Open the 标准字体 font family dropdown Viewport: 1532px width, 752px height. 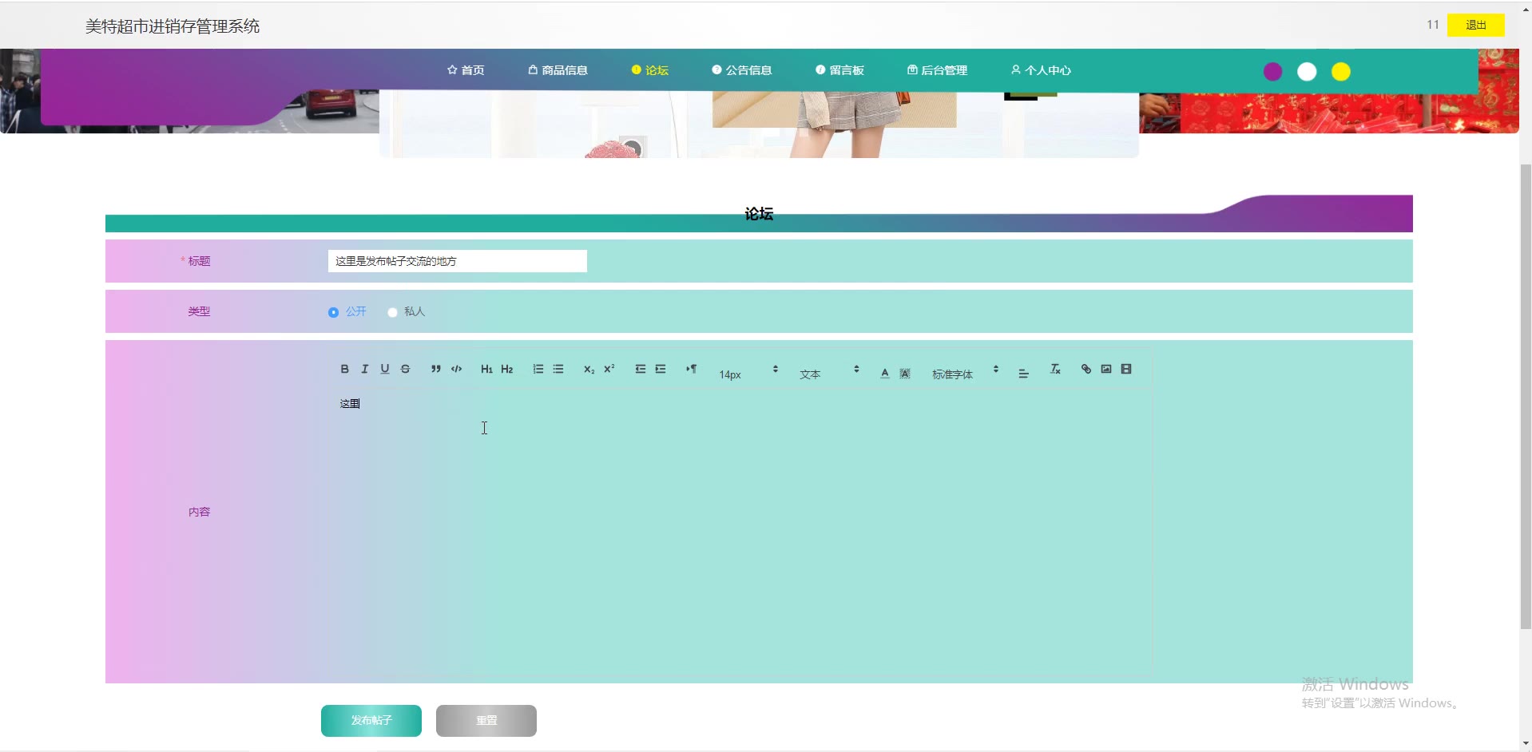tap(966, 374)
